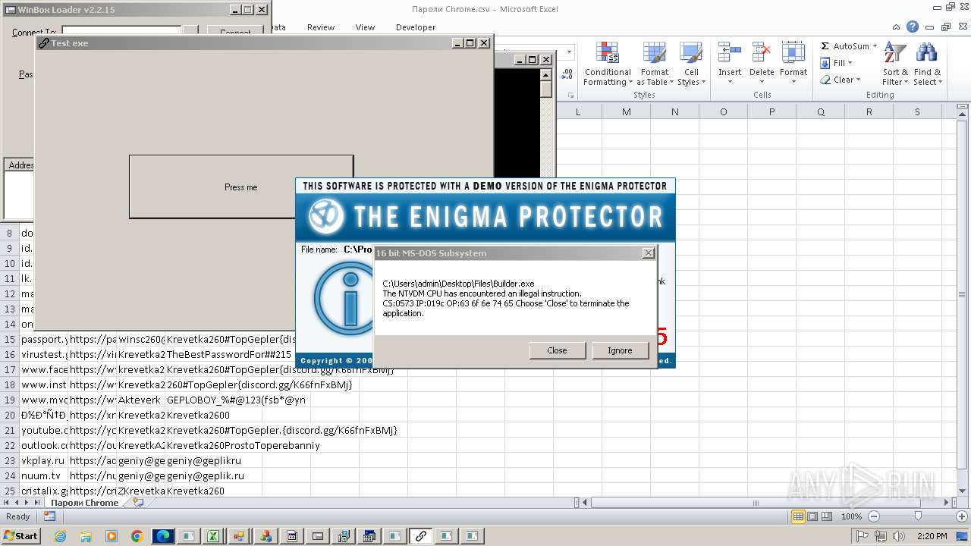Expand Insert cells dropdown arrow
971x546 pixels.
click(730, 82)
